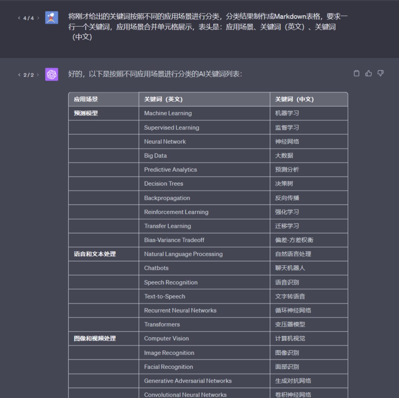Viewport: 399px width, 398px height.
Task: Go to the previous prompt version
Action: click(x=19, y=18)
